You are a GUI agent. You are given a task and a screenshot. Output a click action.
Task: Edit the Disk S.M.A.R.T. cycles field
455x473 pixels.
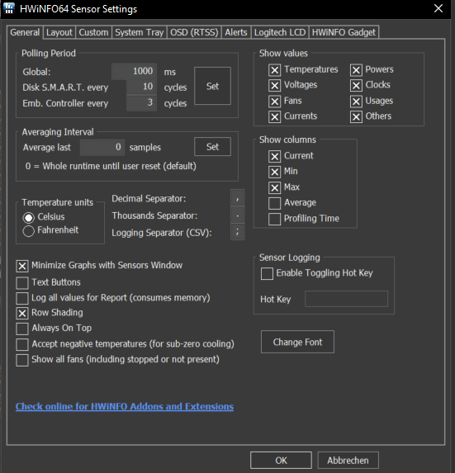coord(141,87)
